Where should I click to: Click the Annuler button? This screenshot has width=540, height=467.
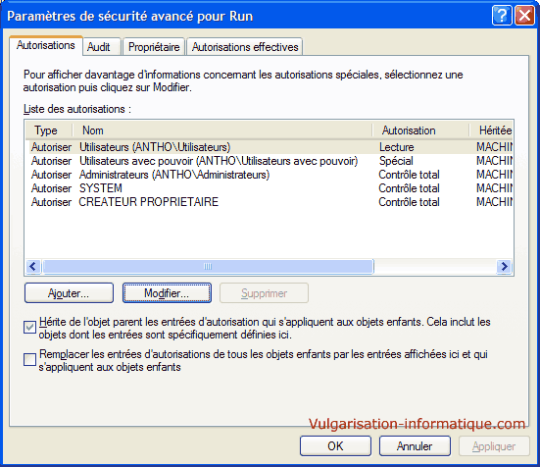tap(415, 446)
